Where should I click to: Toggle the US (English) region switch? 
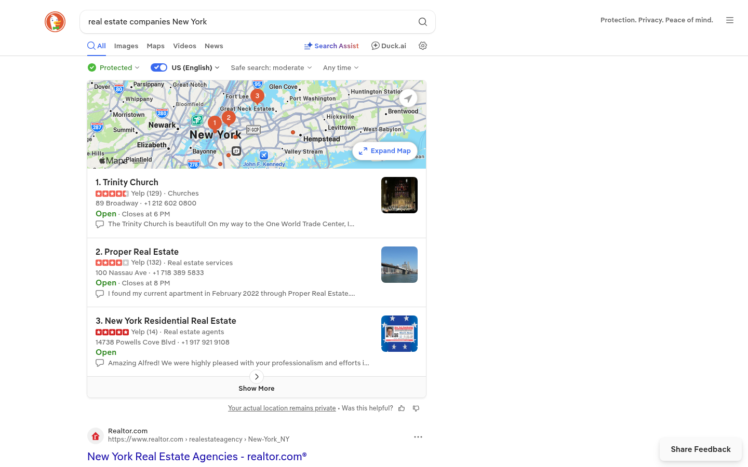tap(159, 67)
